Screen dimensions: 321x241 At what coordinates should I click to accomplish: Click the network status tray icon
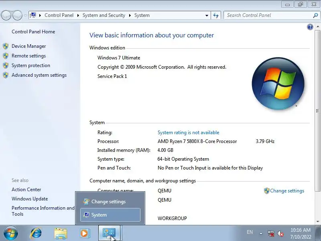pyautogui.click(x=270, y=233)
